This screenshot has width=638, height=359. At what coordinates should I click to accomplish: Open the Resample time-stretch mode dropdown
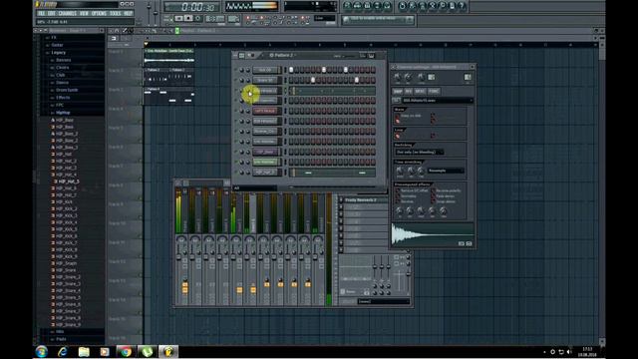click(x=446, y=171)
